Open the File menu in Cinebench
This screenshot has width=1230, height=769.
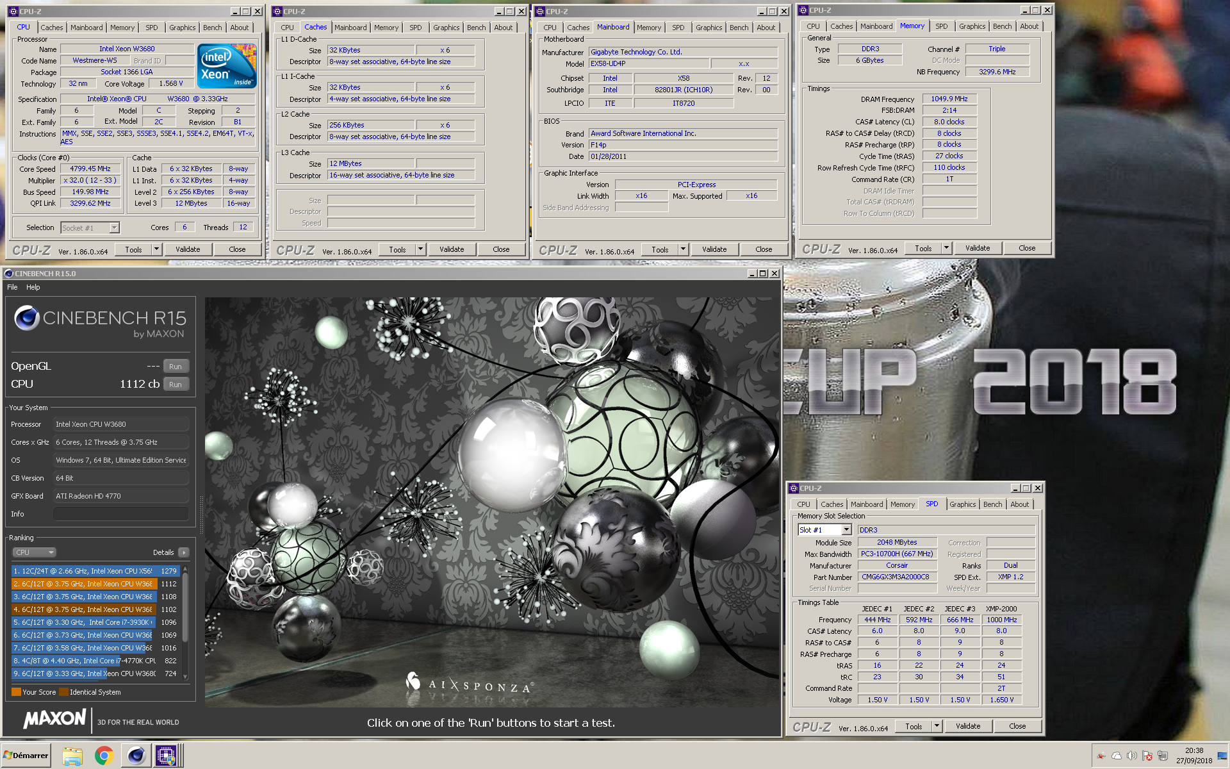12,287
